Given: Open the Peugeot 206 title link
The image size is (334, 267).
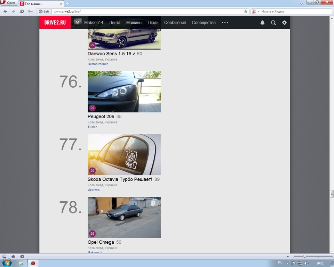Looking at the screenshot, I should click(101, 116).
